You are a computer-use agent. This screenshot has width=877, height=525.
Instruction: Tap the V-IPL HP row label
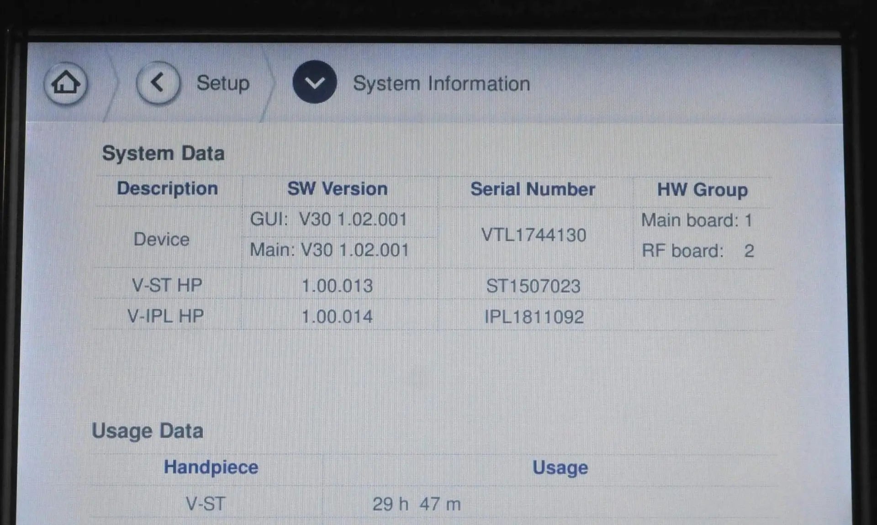coord(165,316)
